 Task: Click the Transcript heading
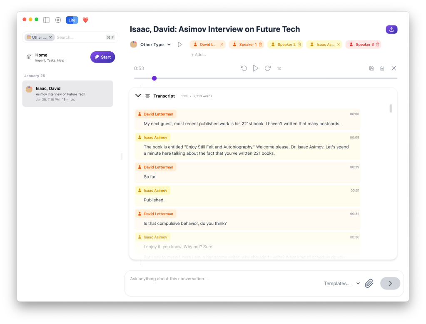click(x=164, y=96)
